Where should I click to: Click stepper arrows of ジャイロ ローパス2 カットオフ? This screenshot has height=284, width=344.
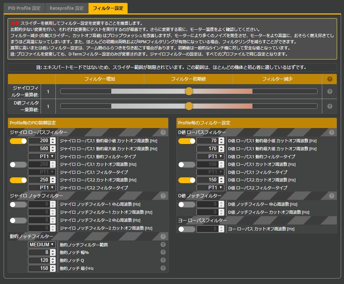pos(53,180)
